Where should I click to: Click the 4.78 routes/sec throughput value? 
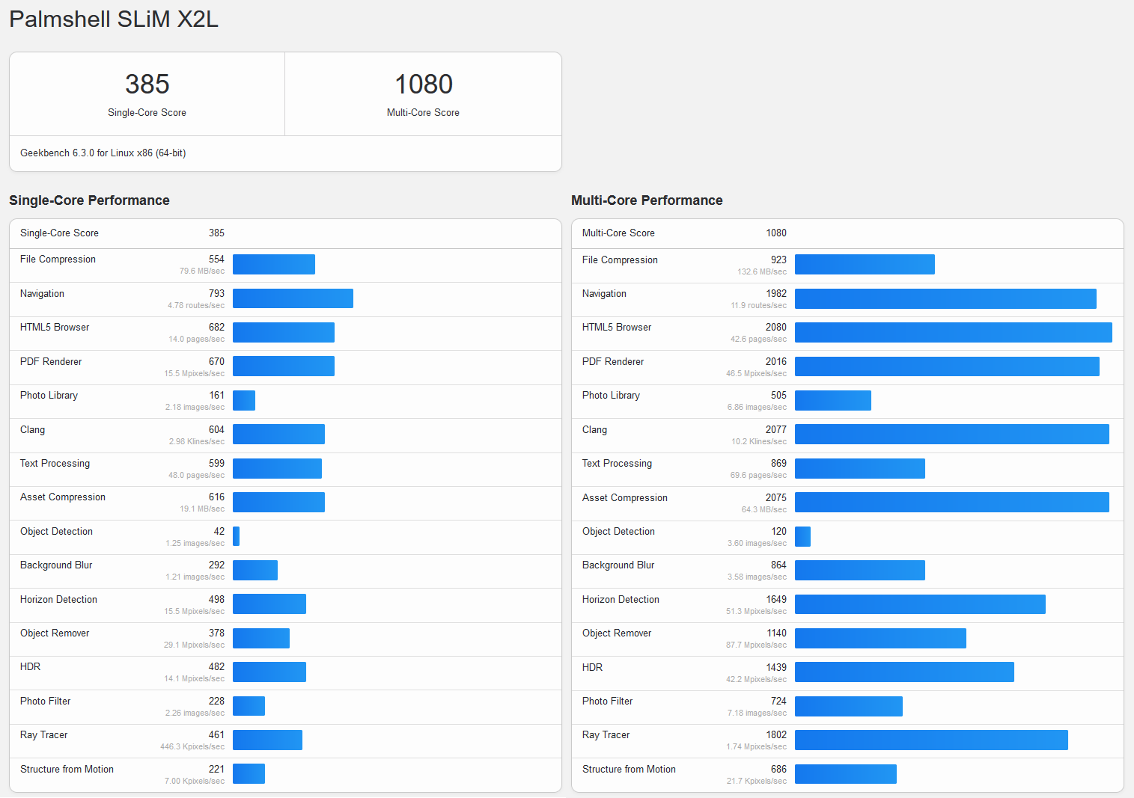(x=196, y=305)
